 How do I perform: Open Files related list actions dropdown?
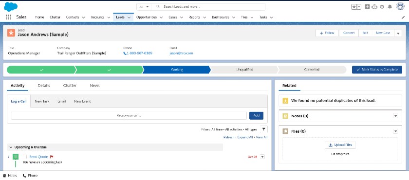[x=395, y=131]
